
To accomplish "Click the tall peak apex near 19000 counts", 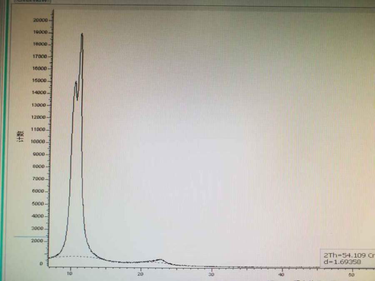I will pyautogui.click(x=82, y=34).
